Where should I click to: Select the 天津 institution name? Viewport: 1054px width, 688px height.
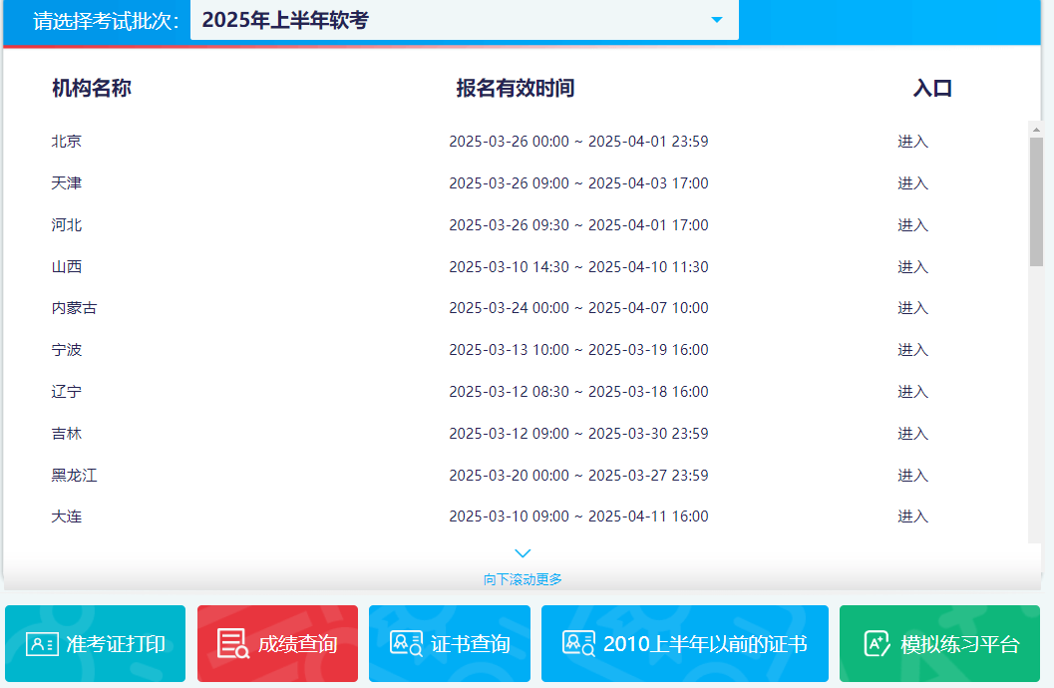67,183
